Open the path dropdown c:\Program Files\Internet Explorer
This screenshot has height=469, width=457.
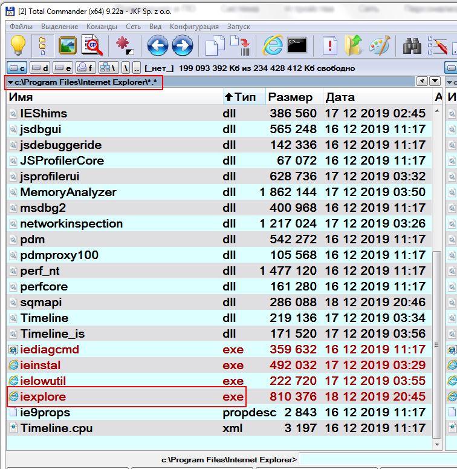pyautogui.click(x=83, y=82)
